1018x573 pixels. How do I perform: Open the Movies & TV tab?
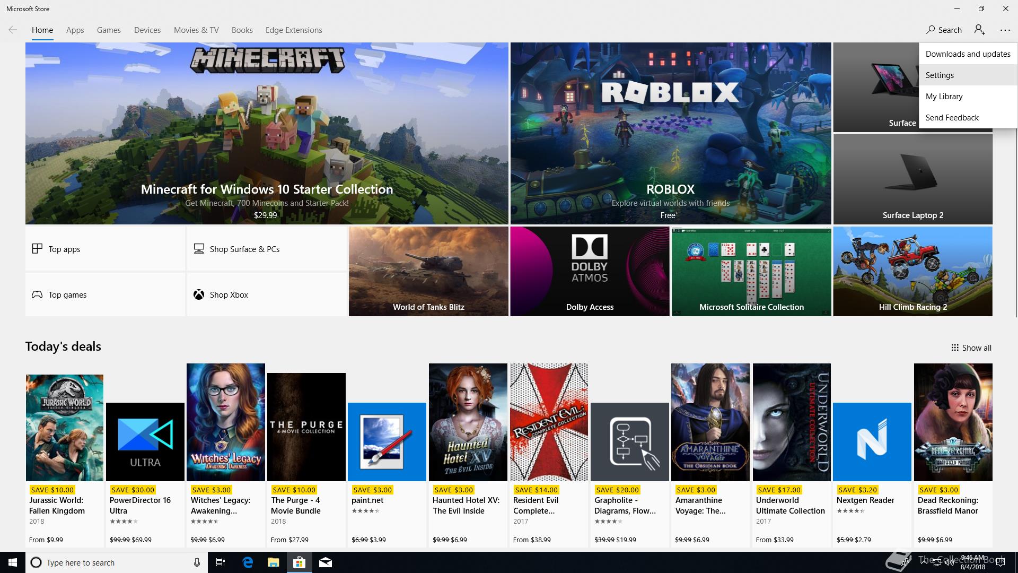pos(196,30)
